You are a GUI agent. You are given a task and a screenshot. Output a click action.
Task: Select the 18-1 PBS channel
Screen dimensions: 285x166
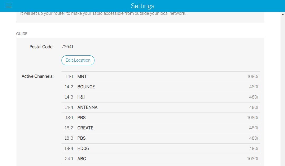pyautogui.click(x=161, y=118)
